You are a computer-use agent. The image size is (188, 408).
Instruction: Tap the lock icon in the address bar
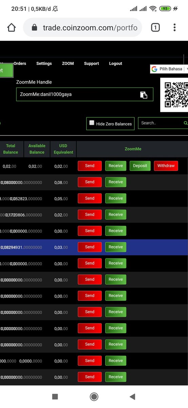[x=34, y=28]
